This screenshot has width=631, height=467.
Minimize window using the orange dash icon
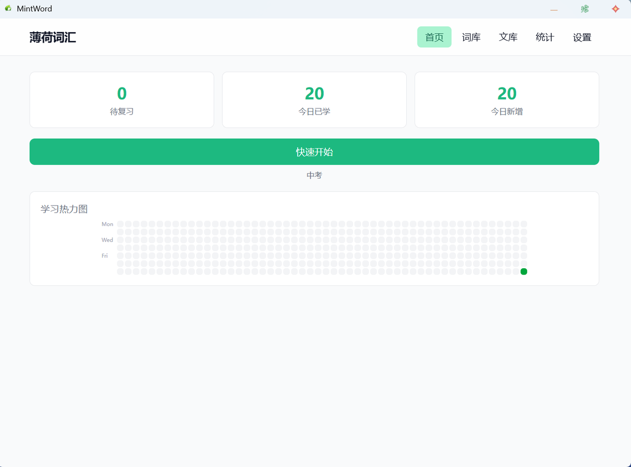click(554, 9)
